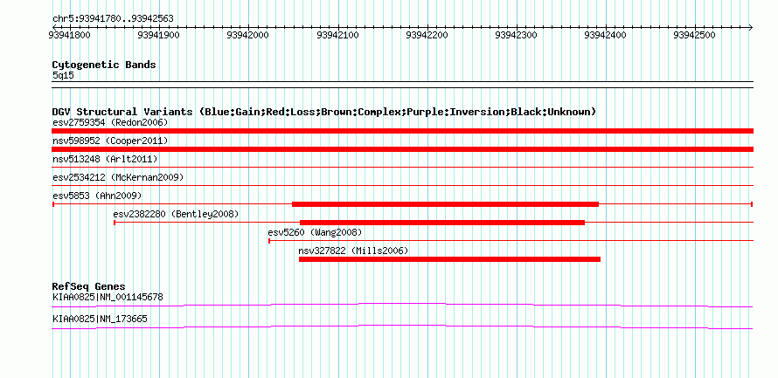Open variant nsv598952 (Cooper2011) label

click(x=110, y=141)
